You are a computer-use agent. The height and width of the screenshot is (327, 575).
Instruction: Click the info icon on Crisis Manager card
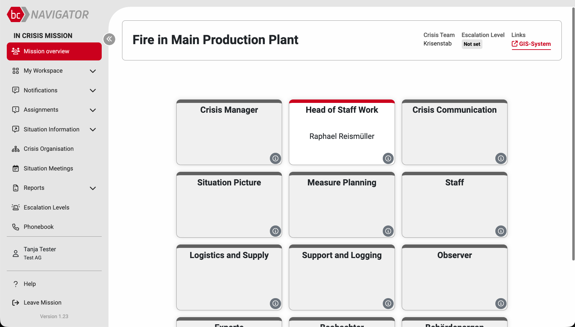click(x=275, y=158)
